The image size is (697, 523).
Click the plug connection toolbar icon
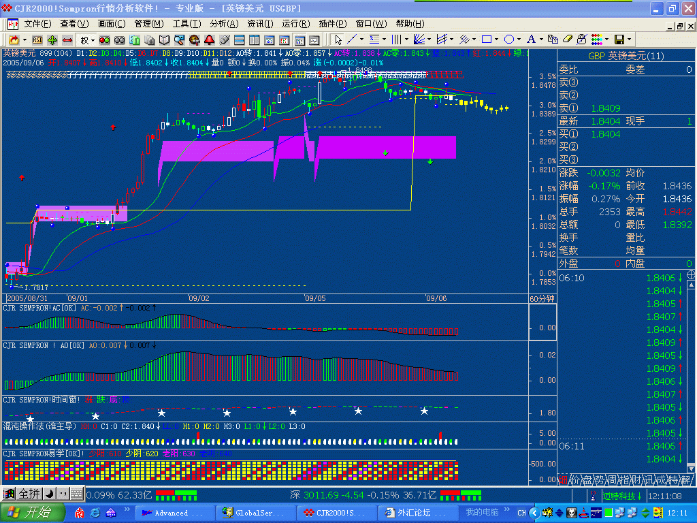tap(225, 40)
